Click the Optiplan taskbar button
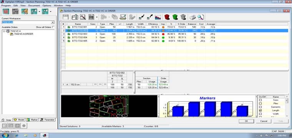 coord(44,135)
